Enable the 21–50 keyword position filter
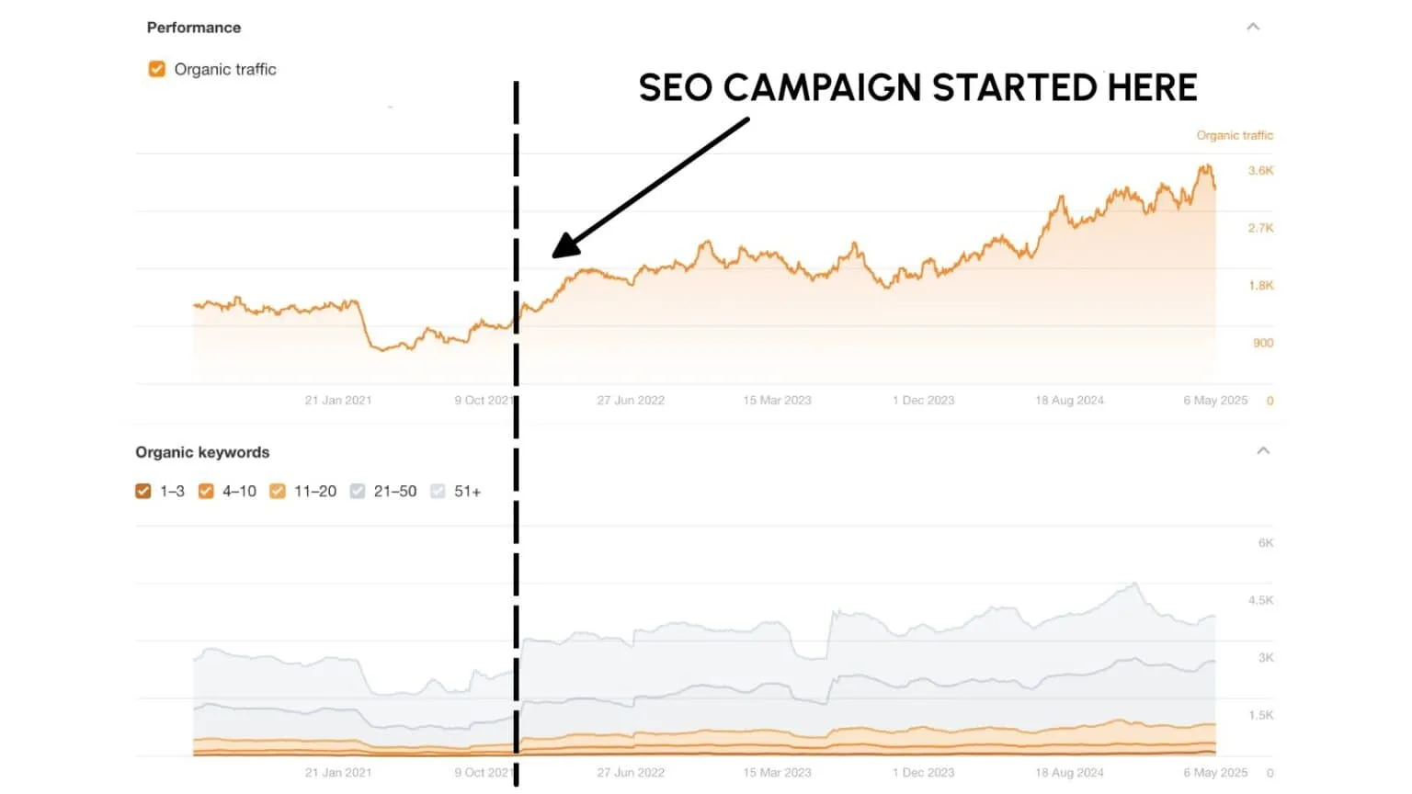The width and height of the screenshot is (1412, 794). [357, 491]
